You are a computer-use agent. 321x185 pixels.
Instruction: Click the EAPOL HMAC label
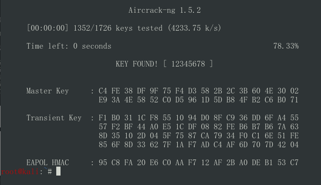tap(47, 163)
